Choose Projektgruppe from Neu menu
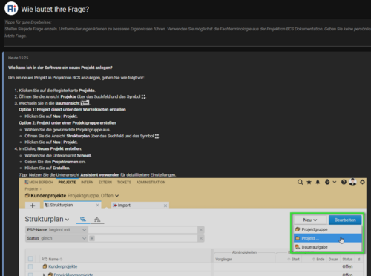 [x=328, y=229]
